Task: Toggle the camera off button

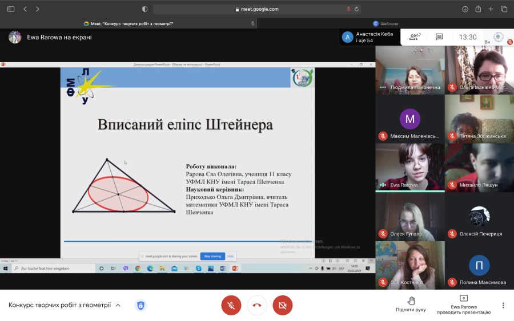Action: [x=283, y=305]
